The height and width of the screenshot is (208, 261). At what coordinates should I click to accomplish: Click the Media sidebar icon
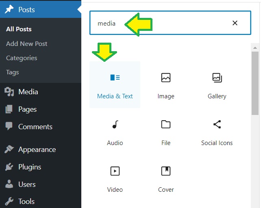[x=9, y=92]
